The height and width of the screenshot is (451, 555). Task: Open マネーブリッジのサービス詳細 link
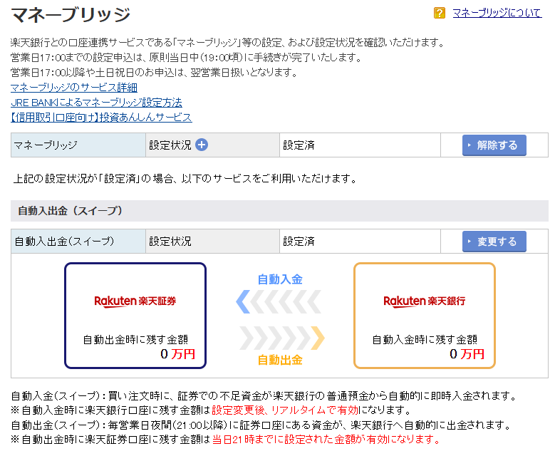pos(74,88)
